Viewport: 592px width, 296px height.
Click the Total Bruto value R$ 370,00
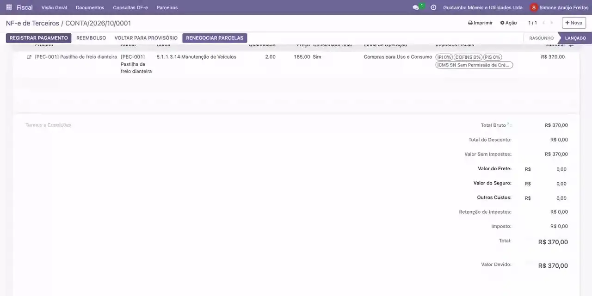click(x=556, y=125)
